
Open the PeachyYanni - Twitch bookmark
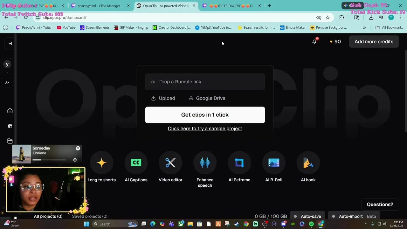point(34,28)
